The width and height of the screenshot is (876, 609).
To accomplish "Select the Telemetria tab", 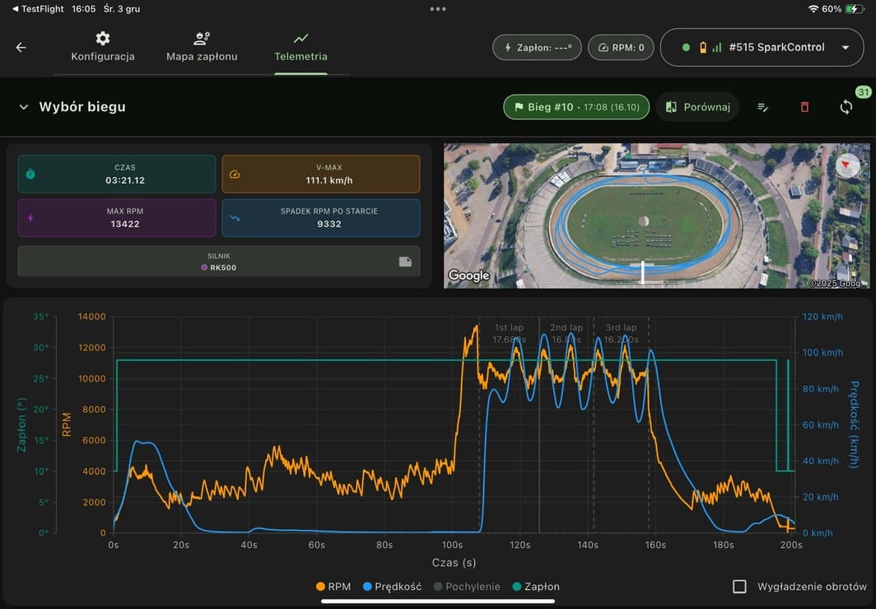I will click(301, 48).
